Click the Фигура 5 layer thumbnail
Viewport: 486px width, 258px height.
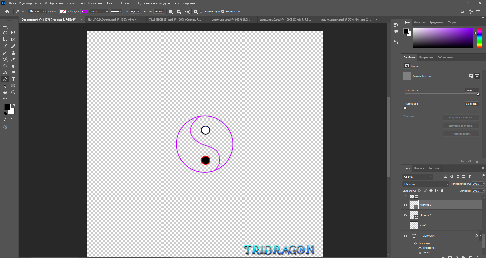click(x=414, y=205)
